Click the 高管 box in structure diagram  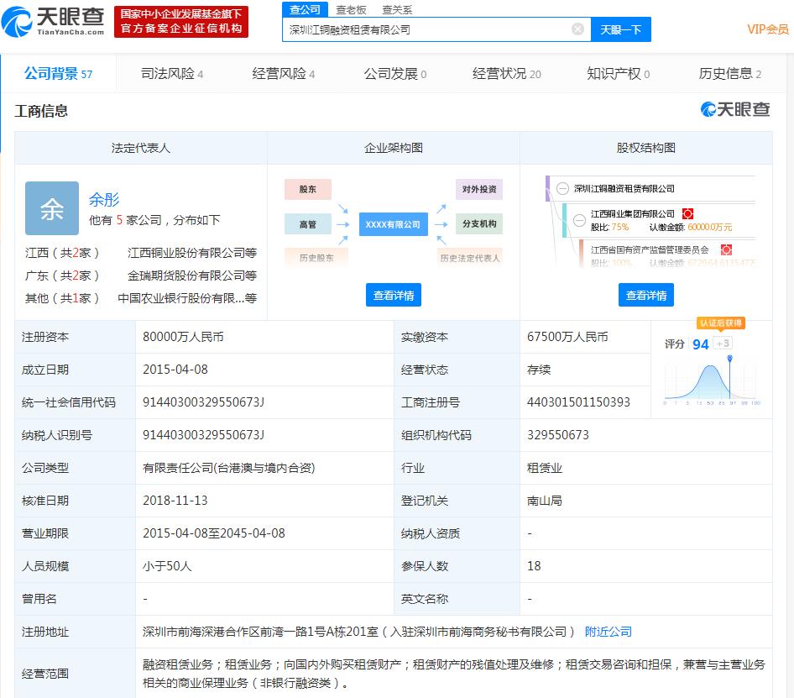(x=308, y=224)
